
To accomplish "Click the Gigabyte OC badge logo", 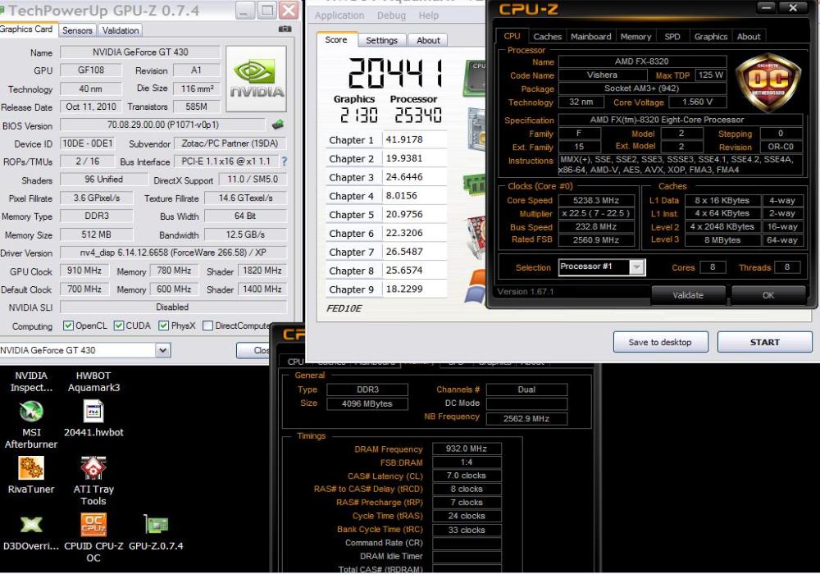I will [x=769, y=81].
